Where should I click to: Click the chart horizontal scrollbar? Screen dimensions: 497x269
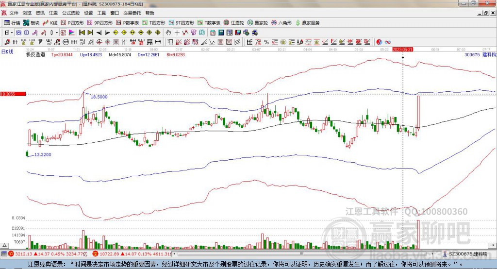pos(304,254)
